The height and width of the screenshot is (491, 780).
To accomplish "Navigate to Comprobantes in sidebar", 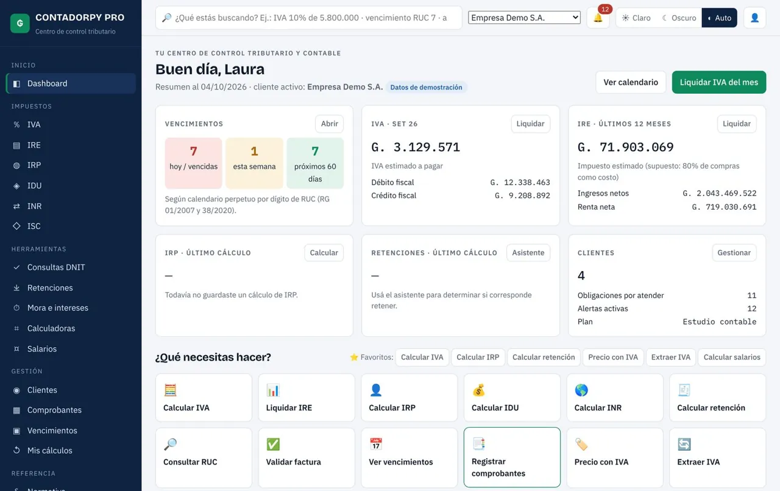I will 71,410.
